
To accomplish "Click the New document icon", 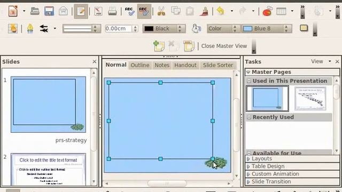I will [13, 11].
